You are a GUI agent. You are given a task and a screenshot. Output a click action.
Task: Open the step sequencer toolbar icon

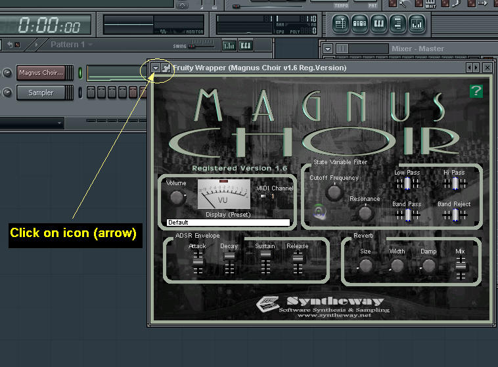359,24
